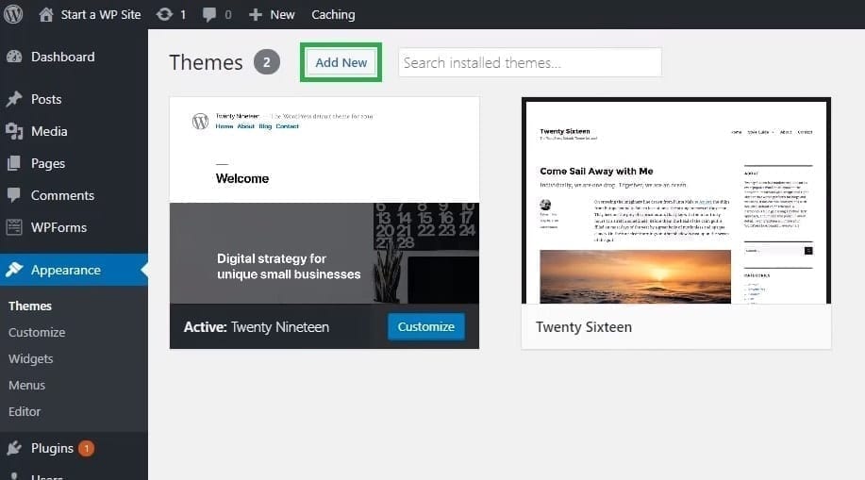Click the plus icon beside New
This screenshot has width=865, height=480.
(x=255, y=15)
